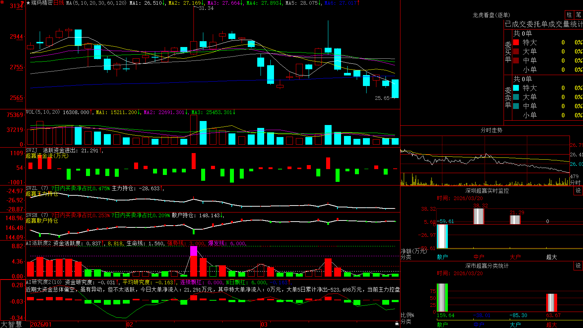
Task: Select 大户 category in 深市超赢分类统计
Action: point(515,325)
